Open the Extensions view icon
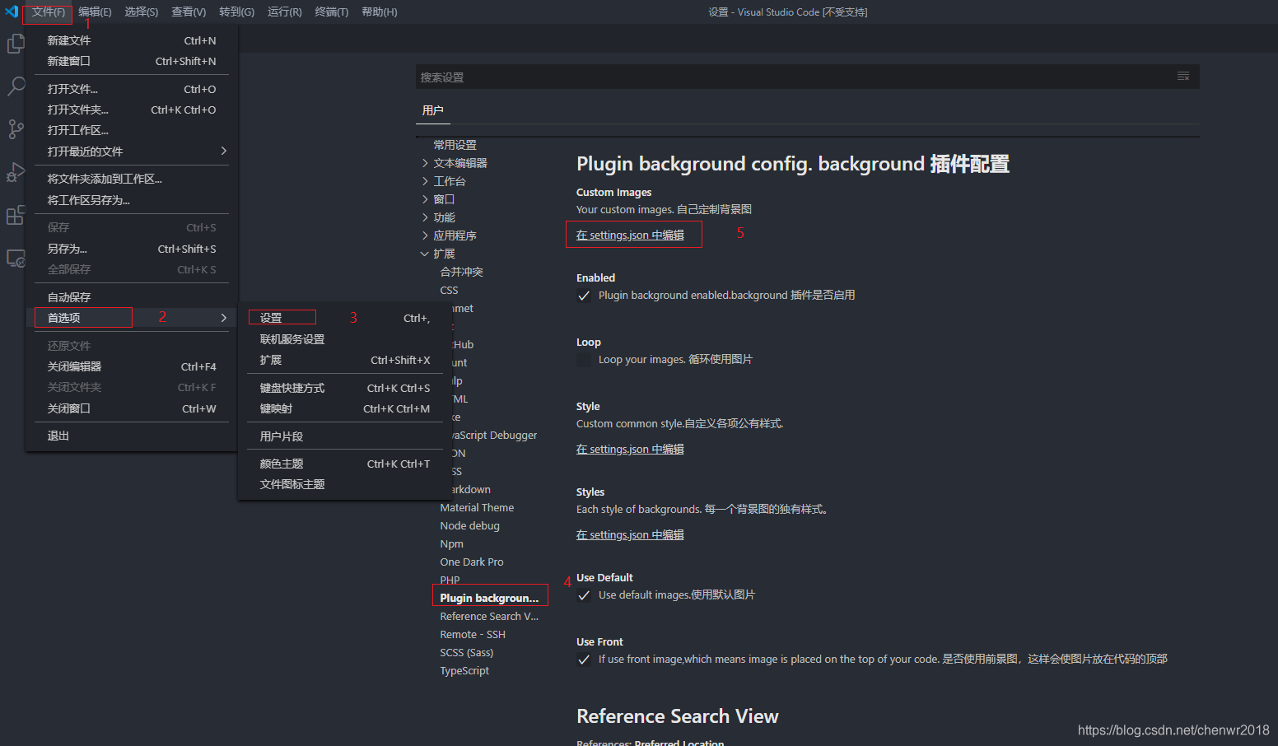 [x=16, y=215]
